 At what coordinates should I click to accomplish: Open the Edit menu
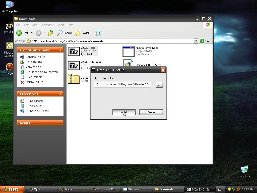click(x=26, y=25)
